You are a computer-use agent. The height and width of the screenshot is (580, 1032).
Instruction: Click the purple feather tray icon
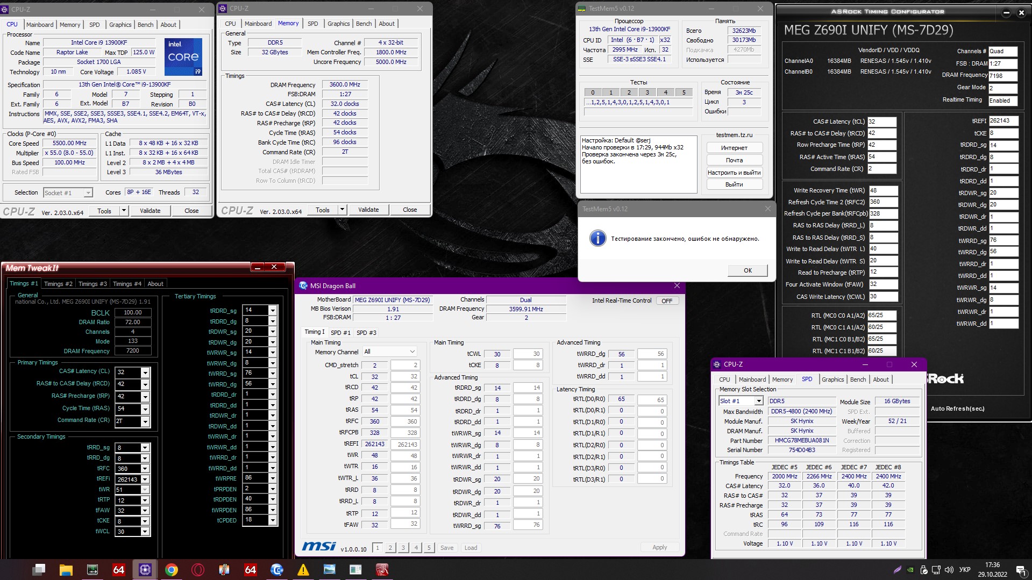(x=897, y=570)
